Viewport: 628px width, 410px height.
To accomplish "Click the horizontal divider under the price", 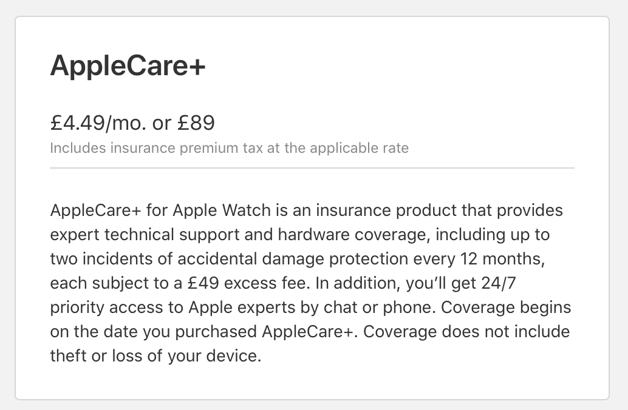I will click(312, 168).
